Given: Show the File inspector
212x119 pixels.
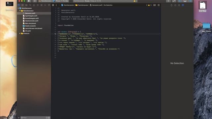Looking at the screenshot, I should tap(172, 5).
